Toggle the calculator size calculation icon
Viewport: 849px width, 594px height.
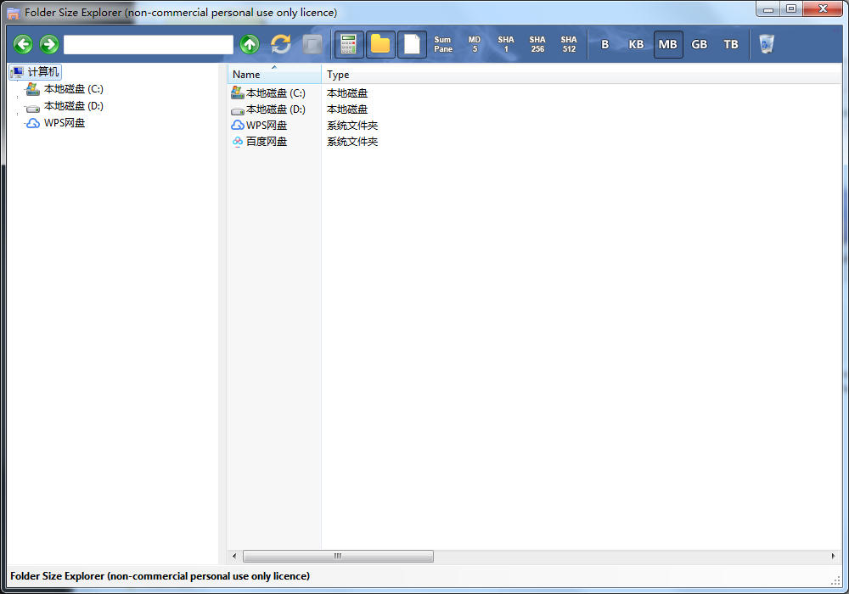click(x=349, y=44)
